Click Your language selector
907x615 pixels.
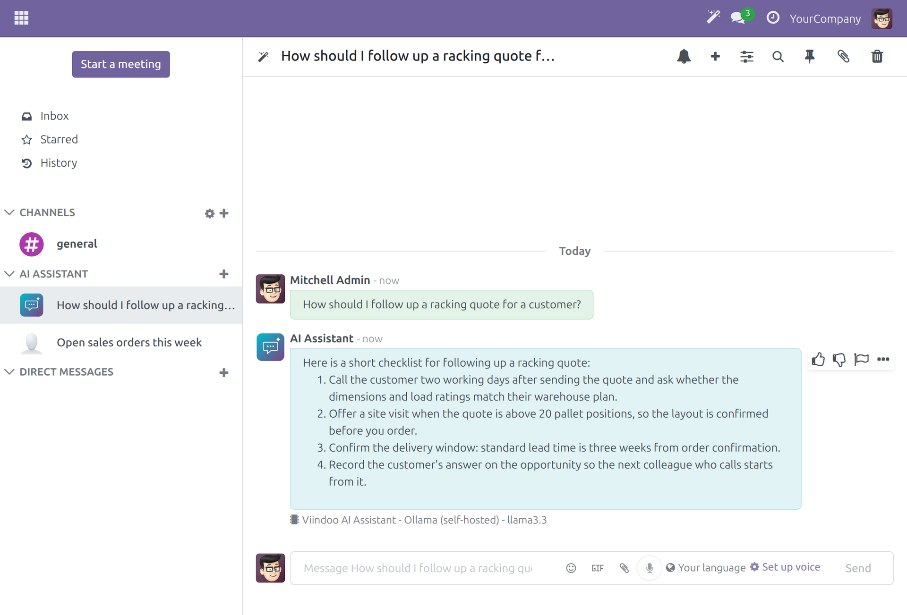pyautogui.click(x=705, y=568)
